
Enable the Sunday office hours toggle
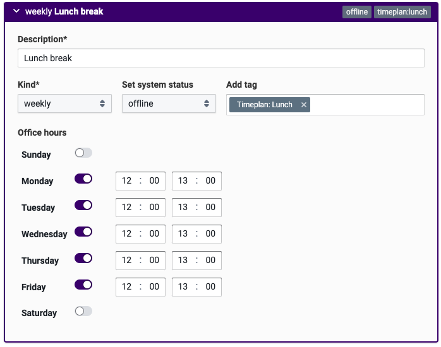[83, 153]
